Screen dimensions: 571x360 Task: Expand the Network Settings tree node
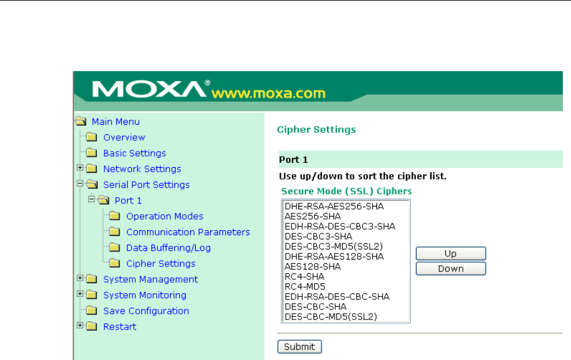79,168
